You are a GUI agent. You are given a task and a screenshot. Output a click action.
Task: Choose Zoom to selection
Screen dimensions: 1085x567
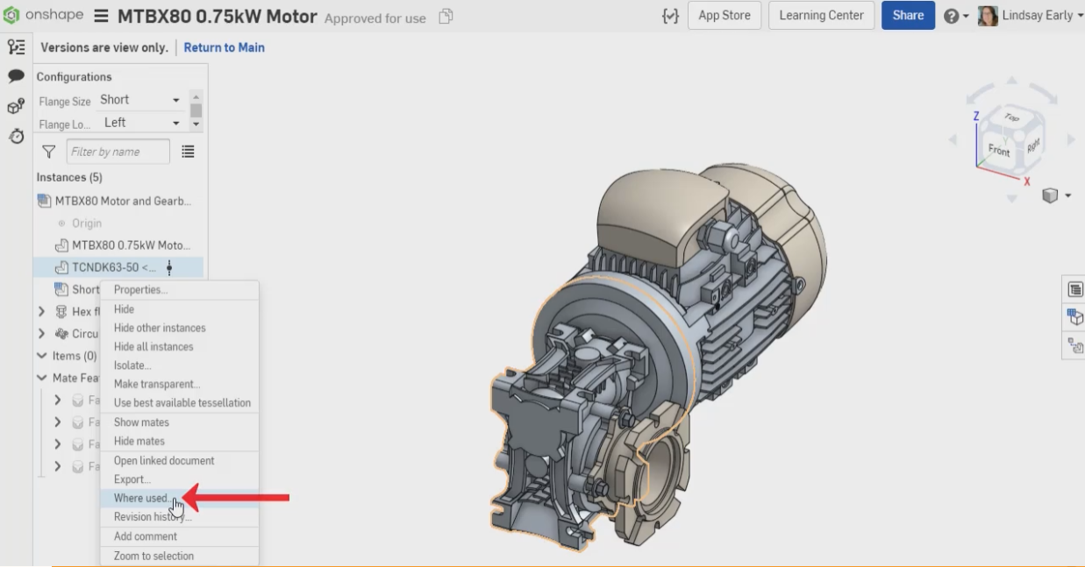[x=180, y=556]
